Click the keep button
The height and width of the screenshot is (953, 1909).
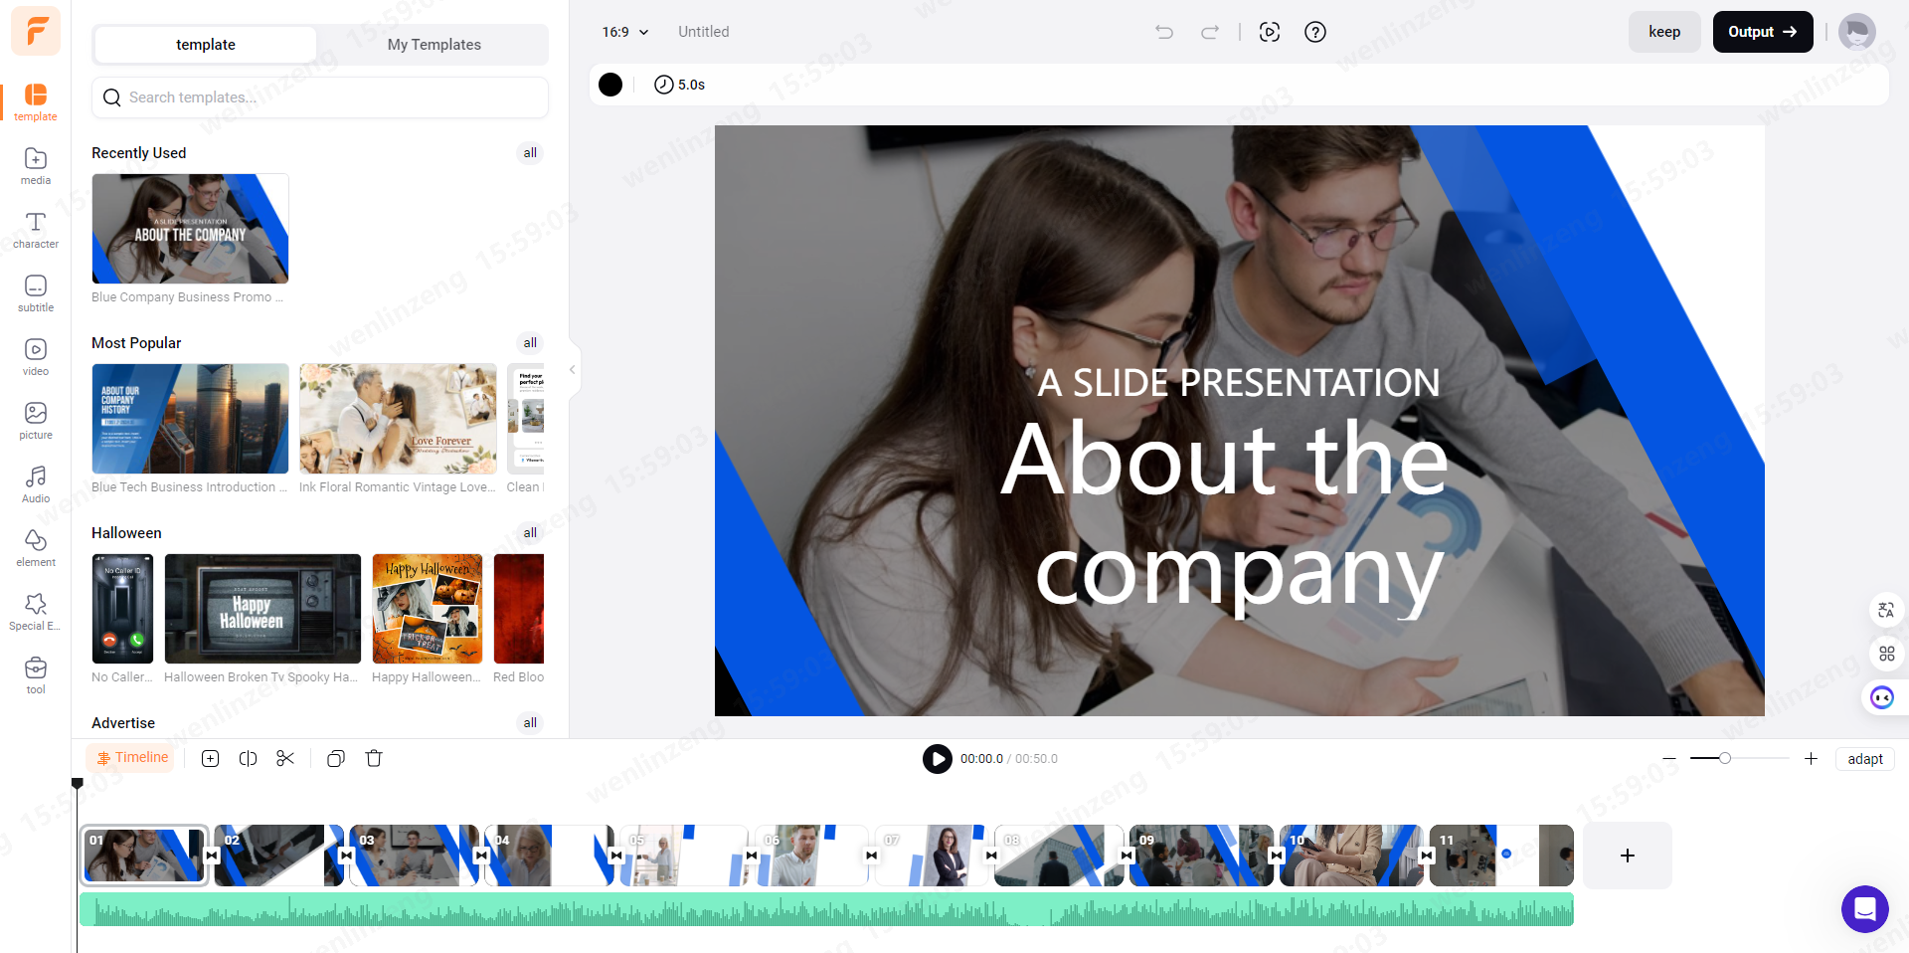point(1663,32)
